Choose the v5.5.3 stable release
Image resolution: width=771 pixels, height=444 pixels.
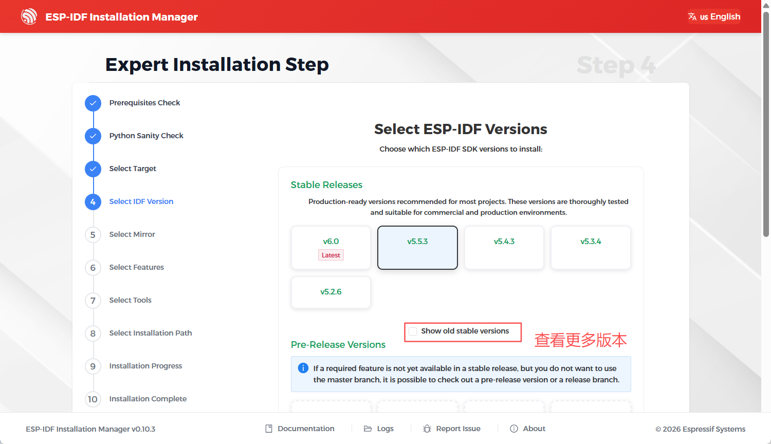[x=417, y=248]
